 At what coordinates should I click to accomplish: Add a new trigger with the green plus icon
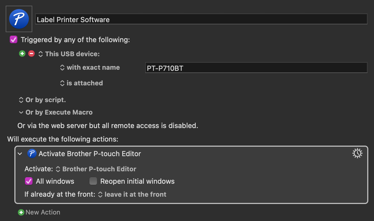pos(22,53)
